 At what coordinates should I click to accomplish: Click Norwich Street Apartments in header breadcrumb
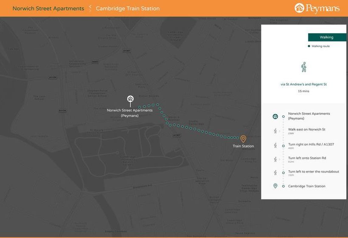pyautogui.click(x=48, y=8)
